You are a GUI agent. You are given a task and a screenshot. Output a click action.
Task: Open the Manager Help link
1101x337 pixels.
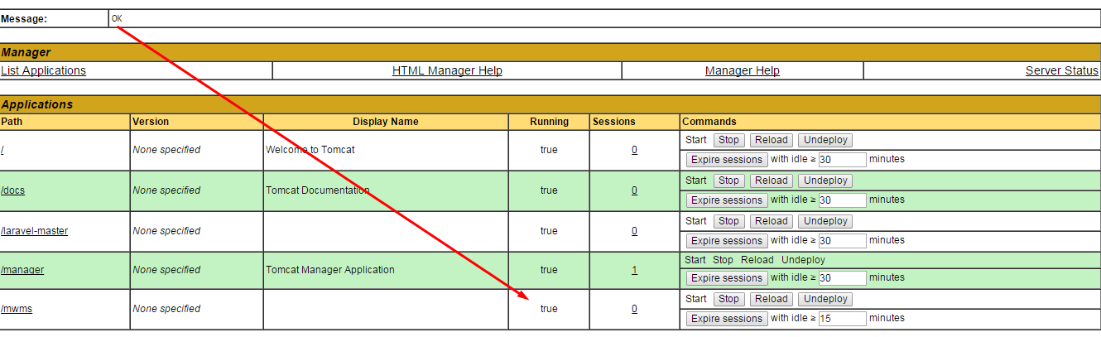pyautogui.click(x=742, y=71)
